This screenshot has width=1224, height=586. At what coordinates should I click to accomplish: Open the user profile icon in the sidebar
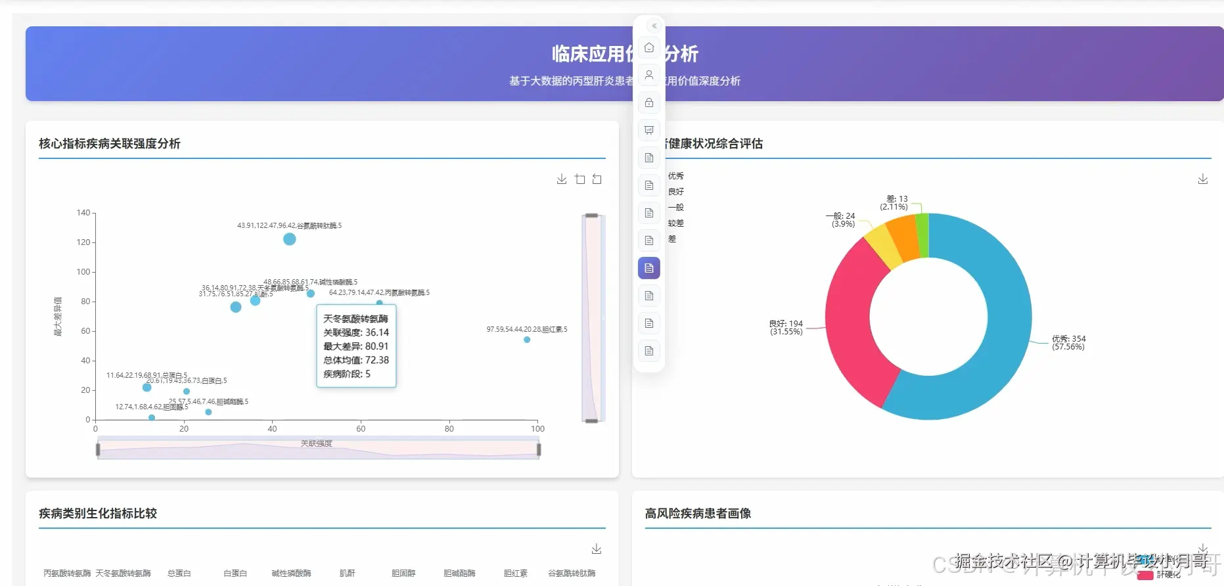649,75
